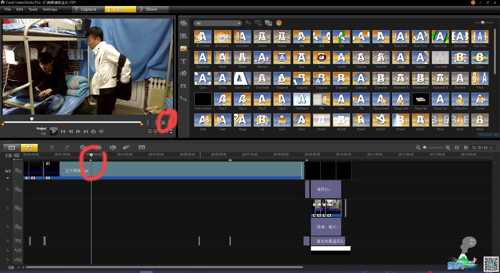Open Record/Capture Option film reel icon
The width and height of the screenshot is (500, 273).
tap(83, 148)
